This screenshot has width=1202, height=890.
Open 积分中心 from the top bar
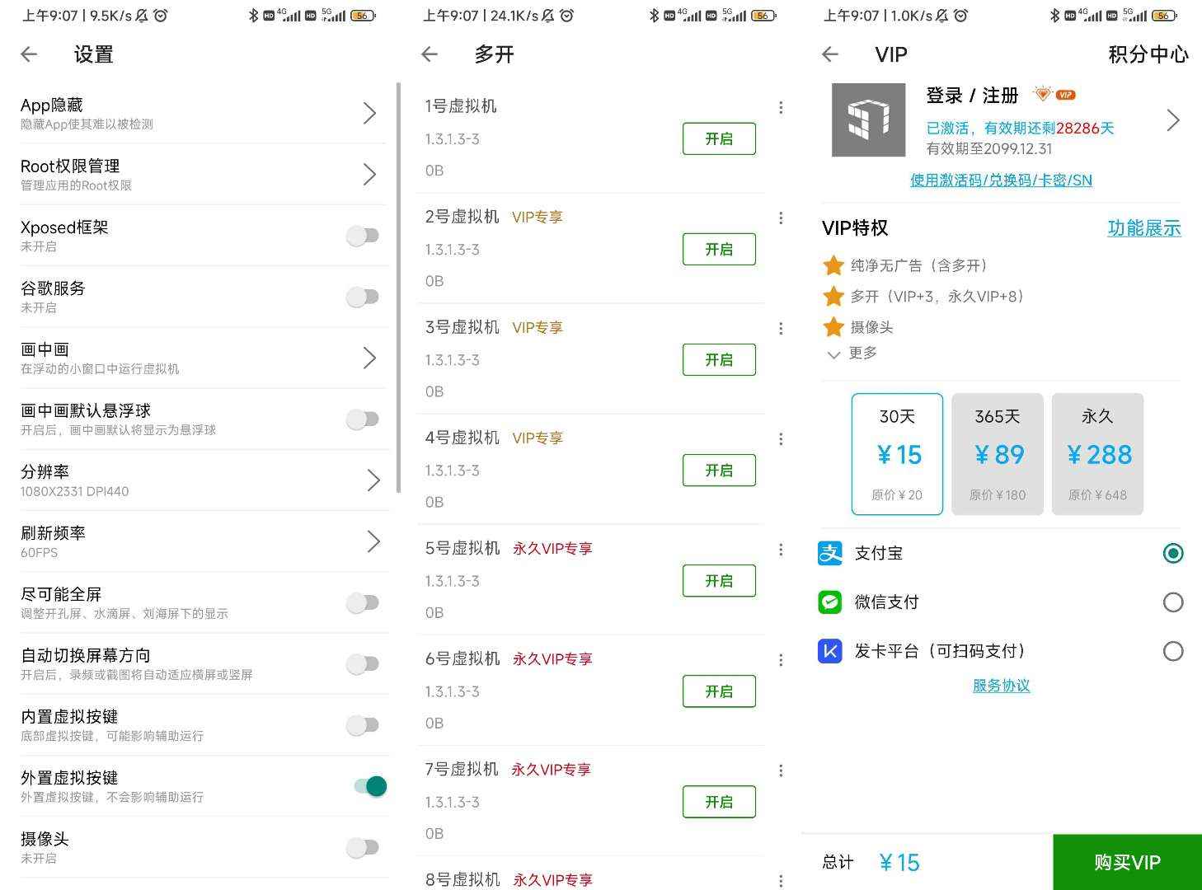pyautogui.click(x=1147, y=54)
